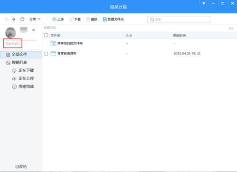Open the title bar dropdown menu arrow
237x172 pixels.
tap(204, 3)
